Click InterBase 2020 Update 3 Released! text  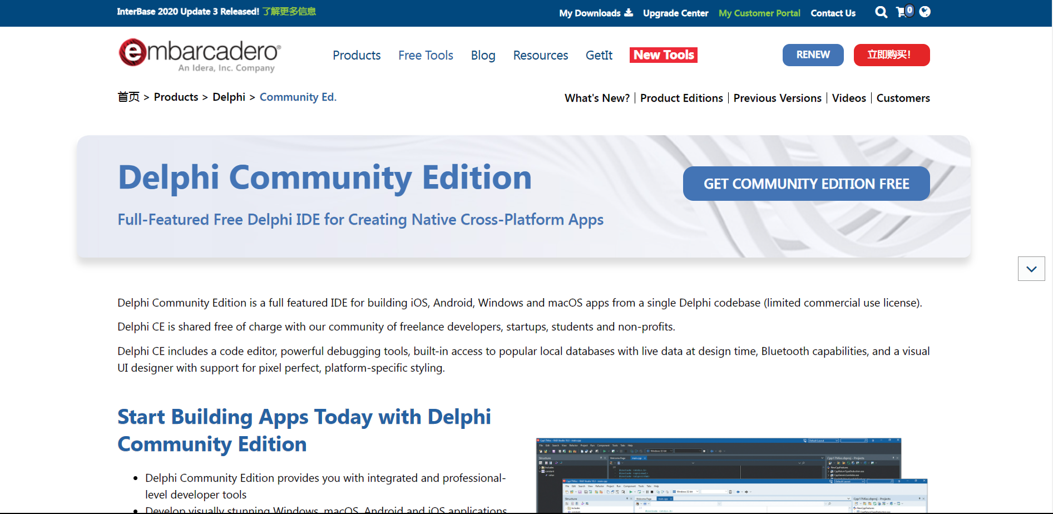(x=188, y=12)
